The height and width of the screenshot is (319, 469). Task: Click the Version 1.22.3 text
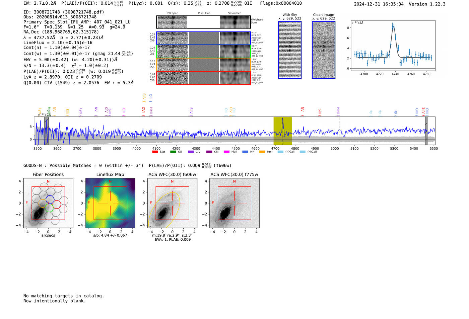pyautogui.click(x=427, y=4)
